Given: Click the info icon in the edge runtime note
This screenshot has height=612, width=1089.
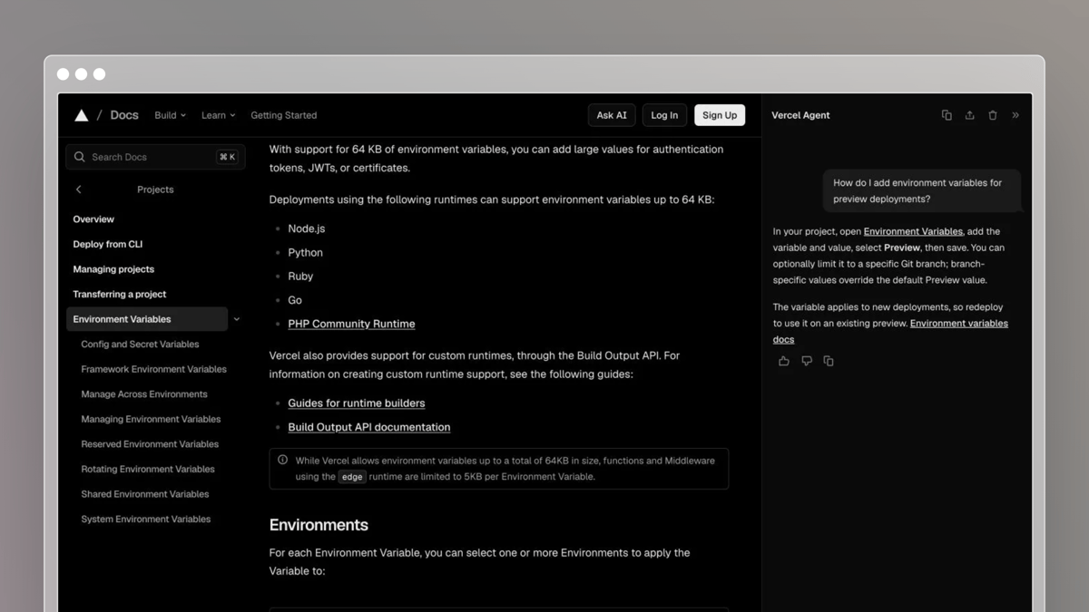Looking at the screenshot, I should click(282, 460).
